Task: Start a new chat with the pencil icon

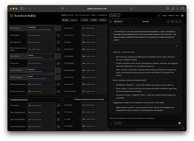Action: click(172, 21)
